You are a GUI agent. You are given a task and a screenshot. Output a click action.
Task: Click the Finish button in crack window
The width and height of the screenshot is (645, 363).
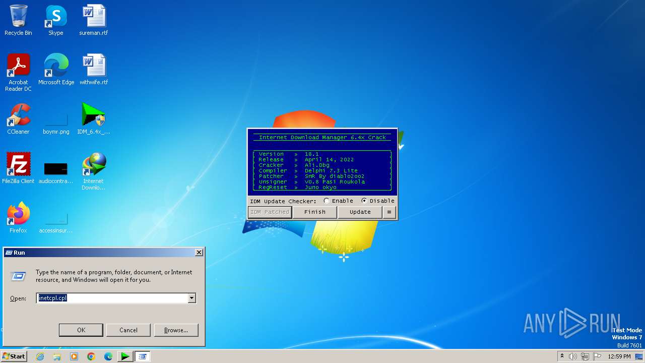click(x=315, y=212)
